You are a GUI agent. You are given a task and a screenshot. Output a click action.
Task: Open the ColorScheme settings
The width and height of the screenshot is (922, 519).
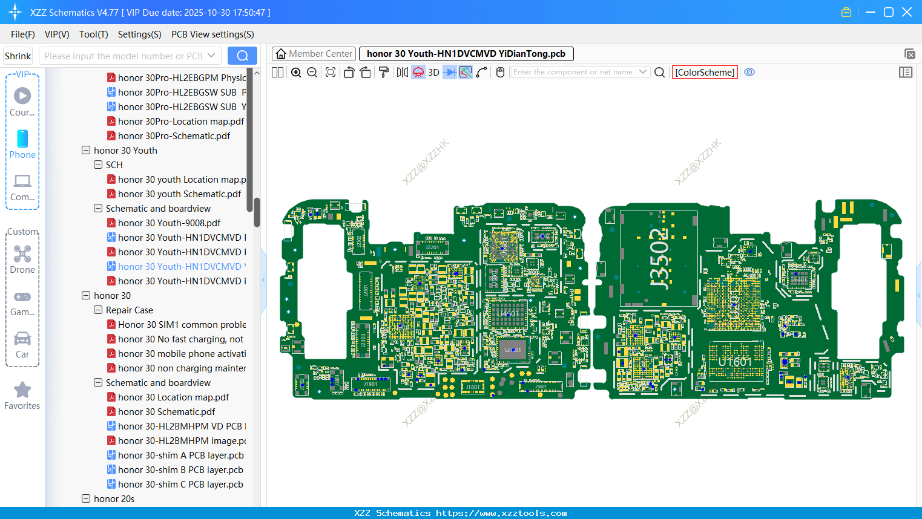705,72
